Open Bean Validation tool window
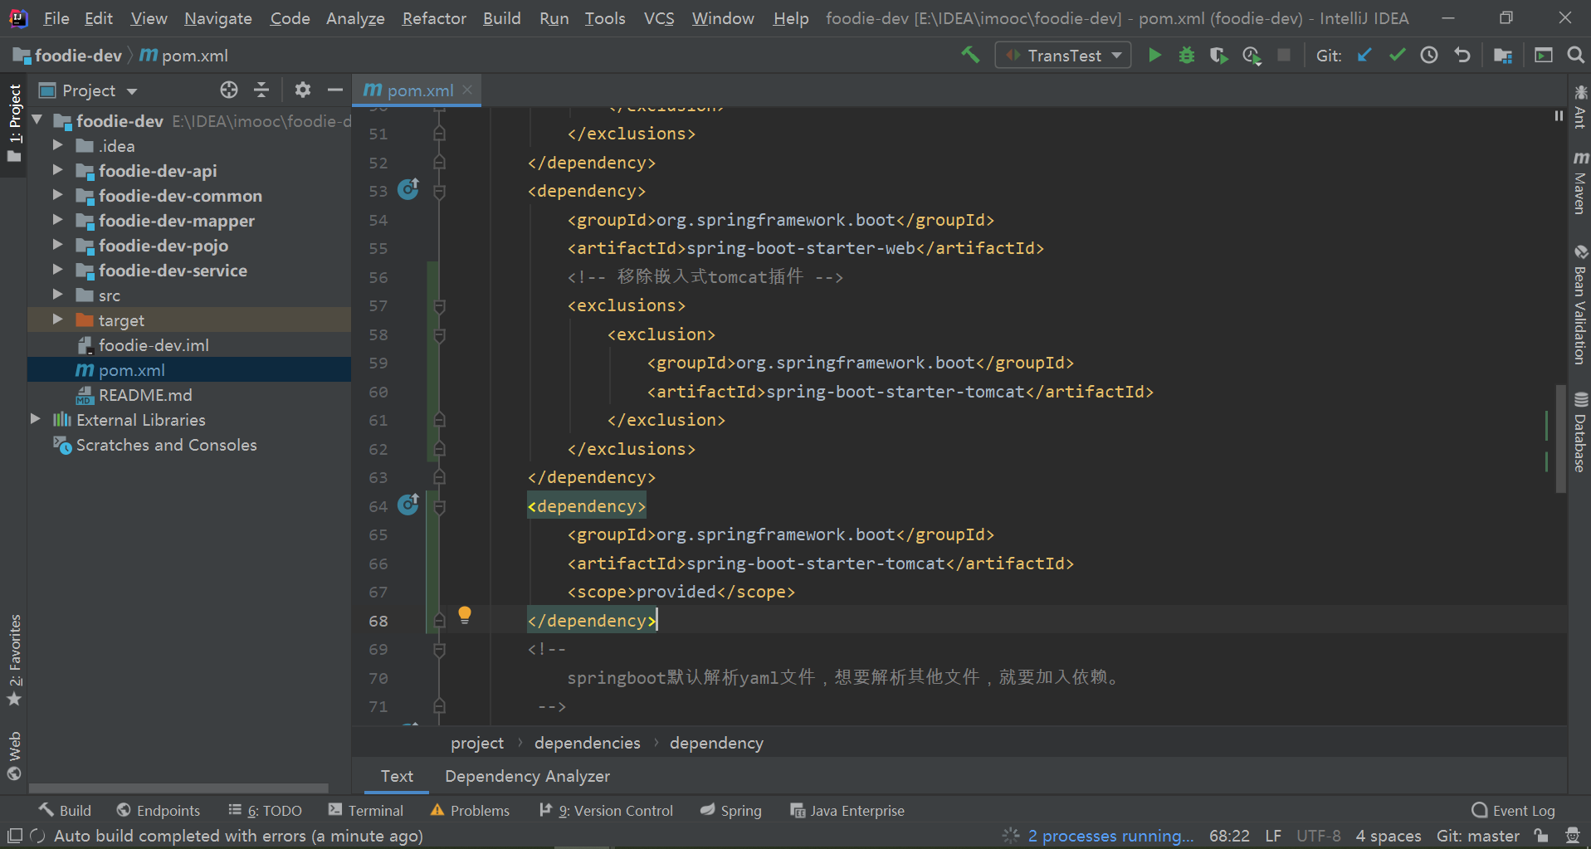 coord(1580,305)
